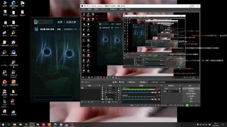The image size is (227, 127).
Task: Toggle lock on 视频采集设备 source
Action: (119, 99)
